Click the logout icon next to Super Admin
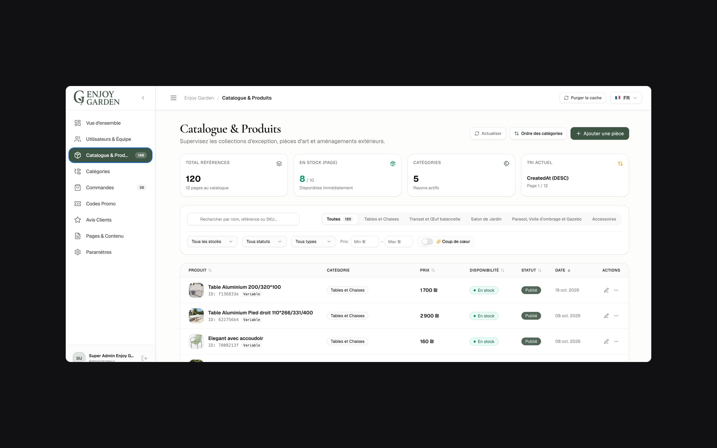 tap(144, 358)
